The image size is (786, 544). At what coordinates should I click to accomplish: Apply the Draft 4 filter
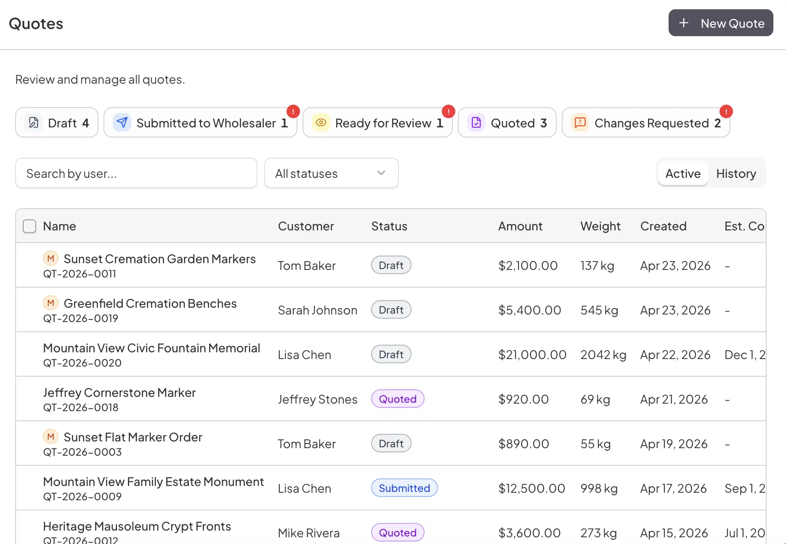(x=57, y=122)
